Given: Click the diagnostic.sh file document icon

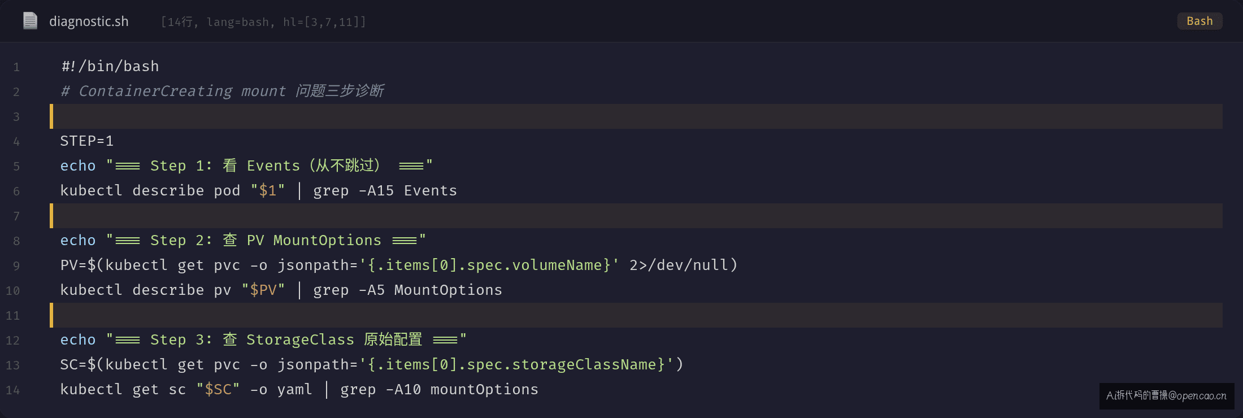Looking at the screenshot, I should point(30,21).
